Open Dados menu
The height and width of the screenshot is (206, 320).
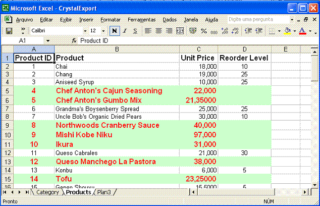point(170,20)
